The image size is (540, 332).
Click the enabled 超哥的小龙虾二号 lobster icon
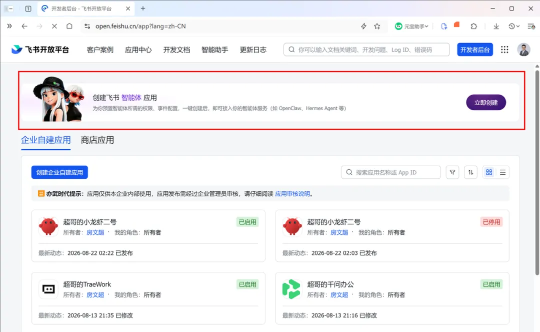click(48, 227)
